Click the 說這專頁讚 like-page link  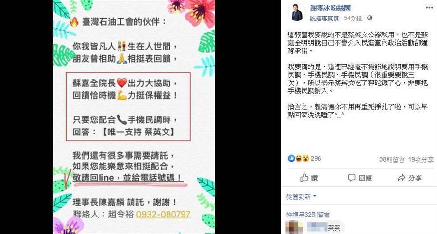tap(324, 18)
